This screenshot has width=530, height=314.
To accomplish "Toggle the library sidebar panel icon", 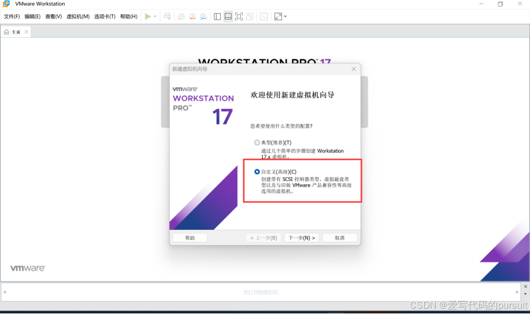I will [217, 17].
